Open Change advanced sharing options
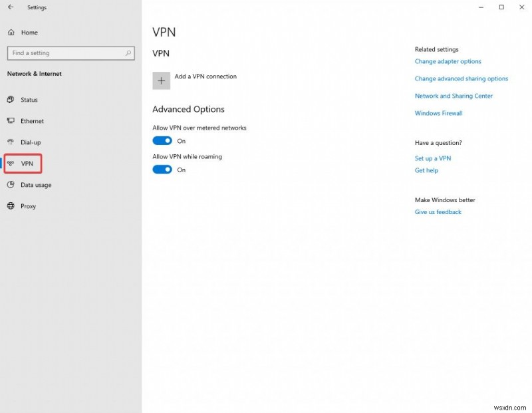532x413 pixels. [x=462, y=78]
